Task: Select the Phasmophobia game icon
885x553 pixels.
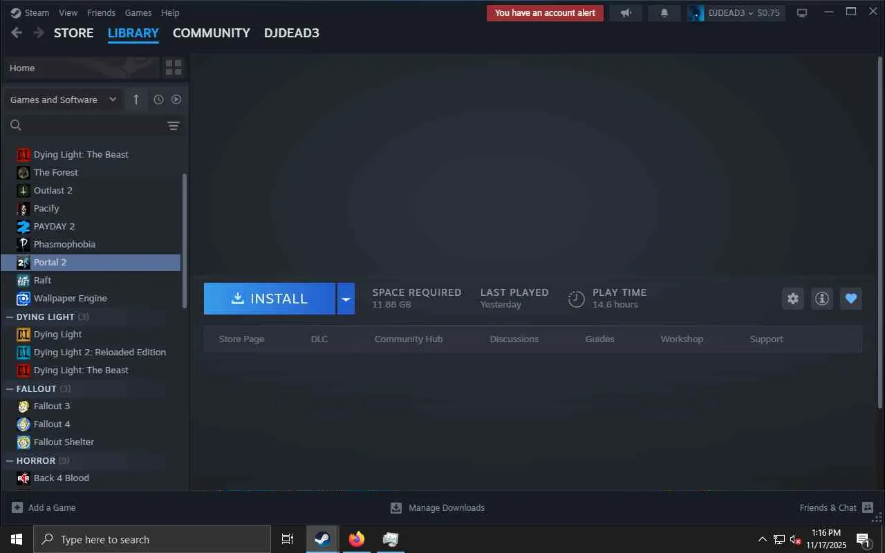Action: pos(24,245)
